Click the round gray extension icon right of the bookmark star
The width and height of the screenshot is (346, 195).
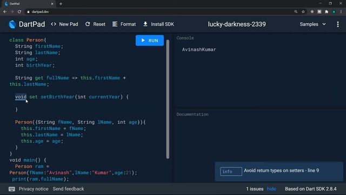312,12
